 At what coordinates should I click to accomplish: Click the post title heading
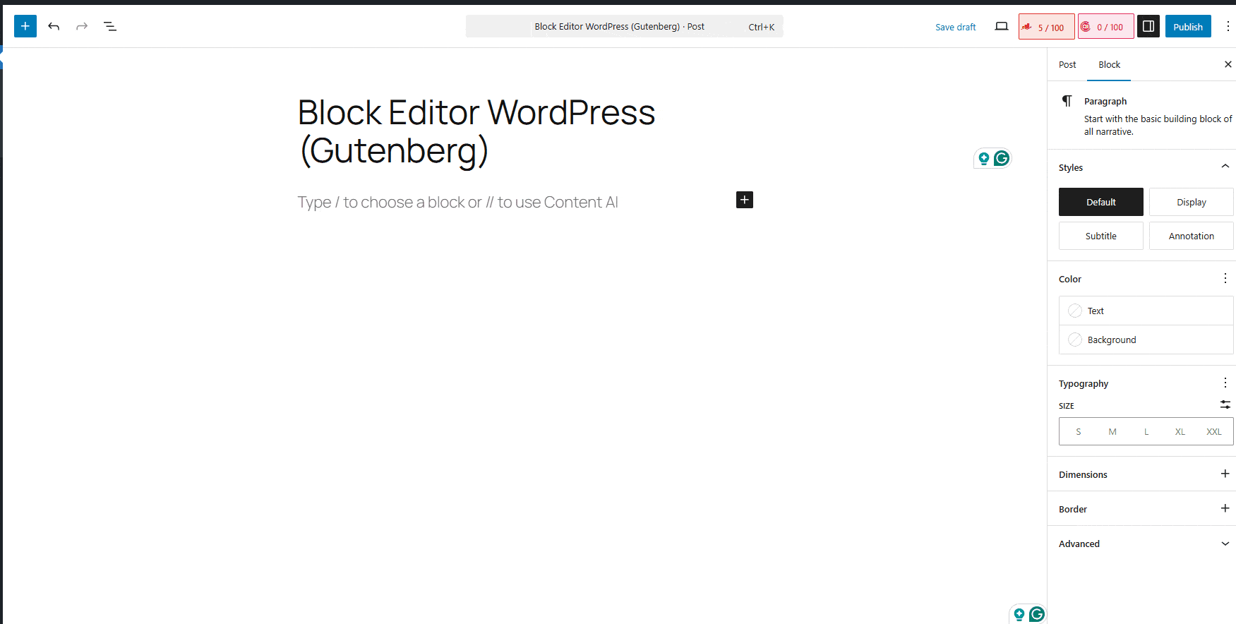pos(476,131)
